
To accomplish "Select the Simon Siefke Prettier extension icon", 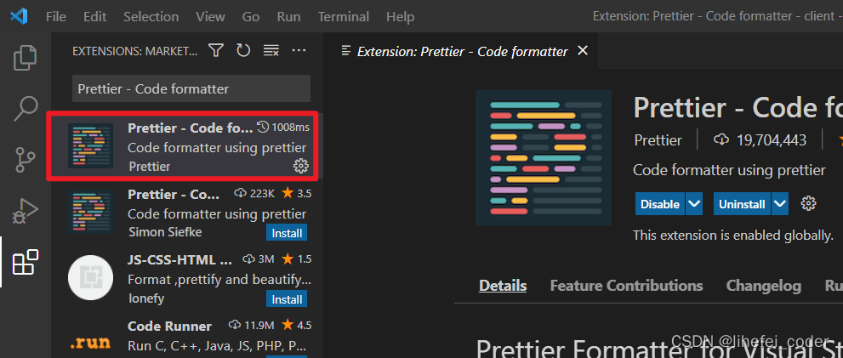I will click(90, 212).
